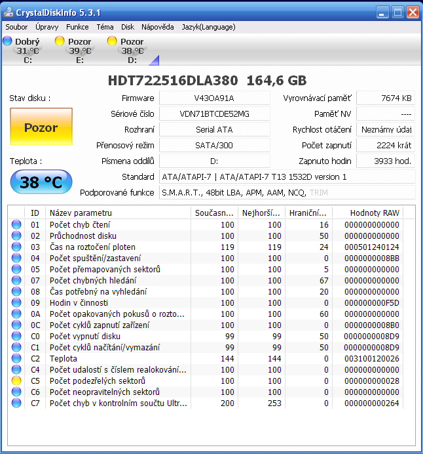
Task: Click the 7674 KB buffer size field
Action: [x=386, y=98]
